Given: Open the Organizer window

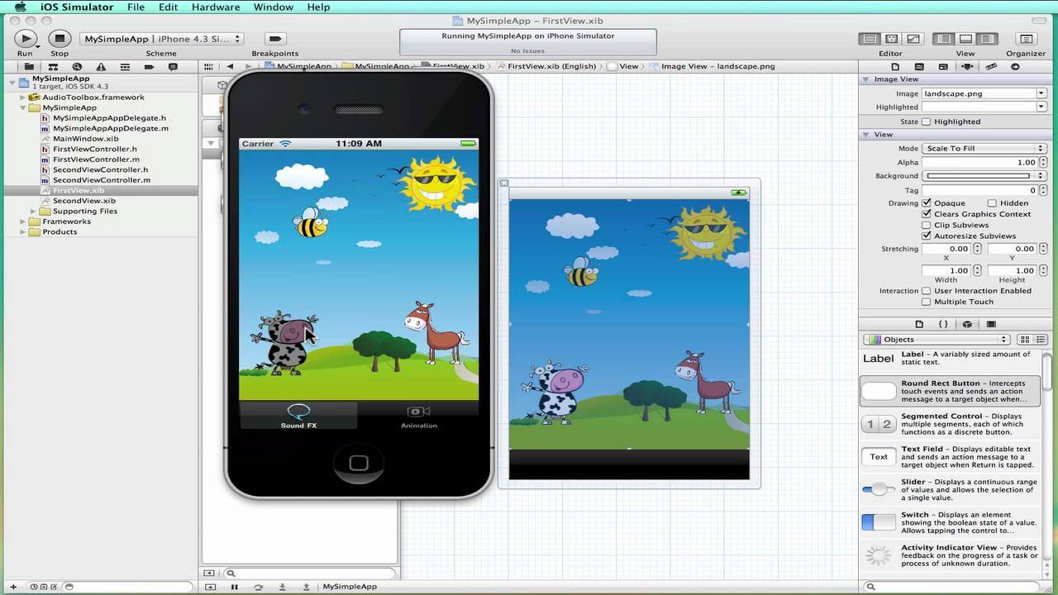Looking at the screenshot, I should click(x=1026, y=39).
